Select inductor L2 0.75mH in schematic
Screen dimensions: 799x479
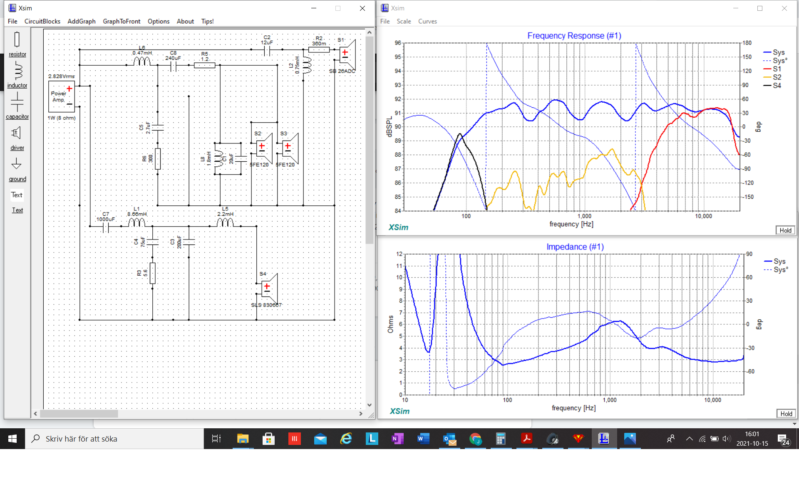click(x=307, y=65)
